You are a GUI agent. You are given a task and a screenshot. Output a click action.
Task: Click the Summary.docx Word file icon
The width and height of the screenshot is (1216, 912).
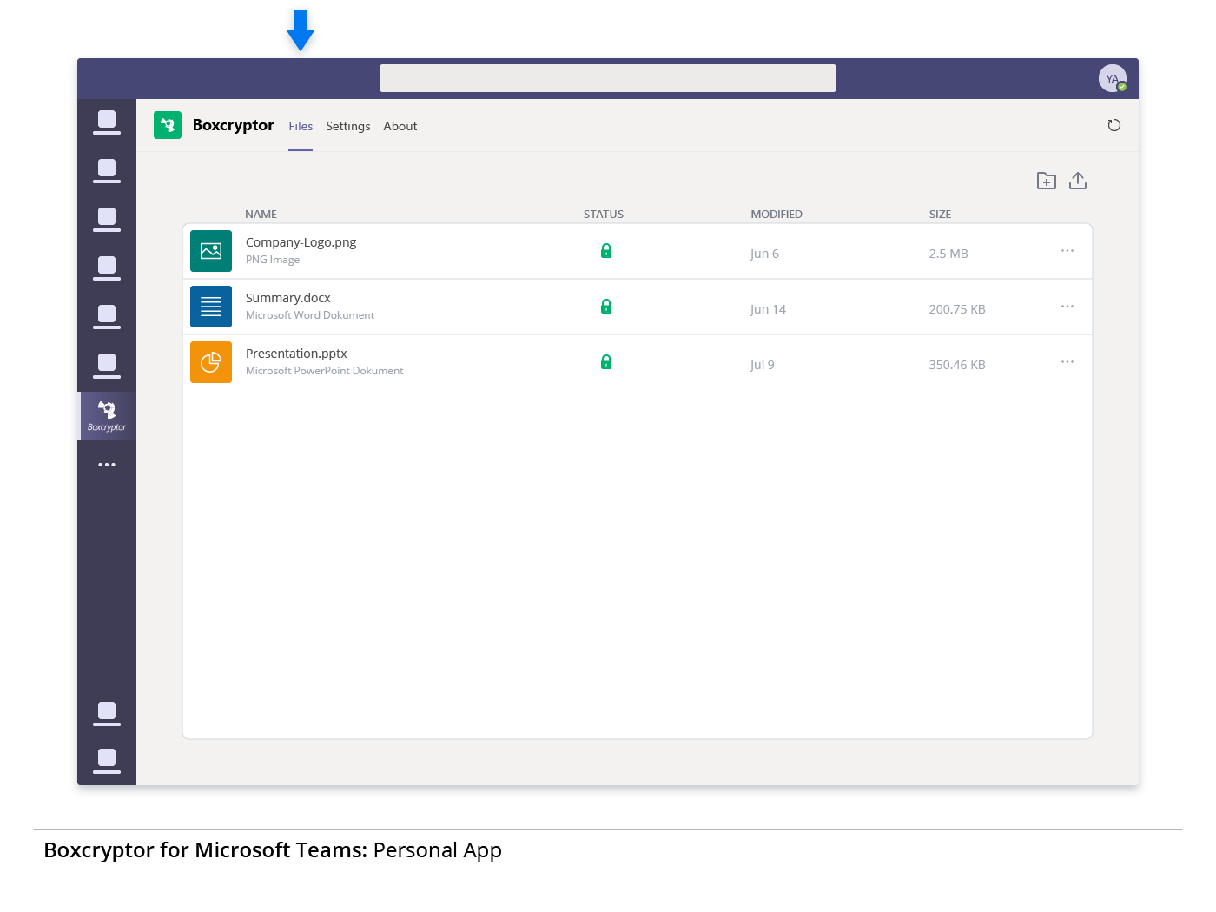(211, 307)
